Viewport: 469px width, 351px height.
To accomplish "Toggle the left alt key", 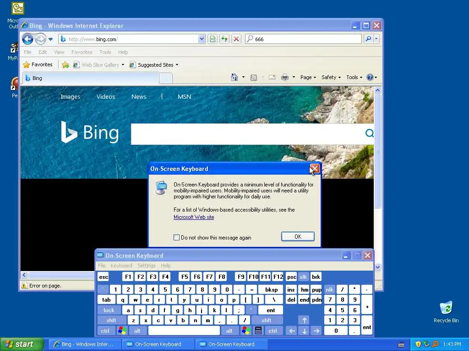I will point(137,331).
